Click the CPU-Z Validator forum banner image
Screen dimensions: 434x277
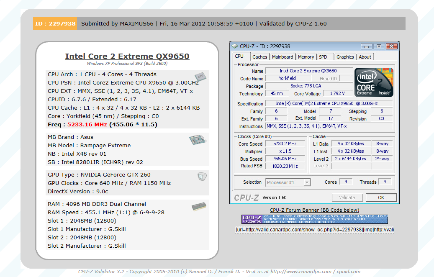[314, 219]
